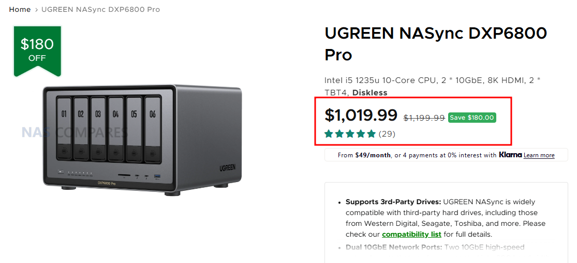Click the crossed-out $1,199.99 original price
This screenshot has width=577, height=263.
424,118
